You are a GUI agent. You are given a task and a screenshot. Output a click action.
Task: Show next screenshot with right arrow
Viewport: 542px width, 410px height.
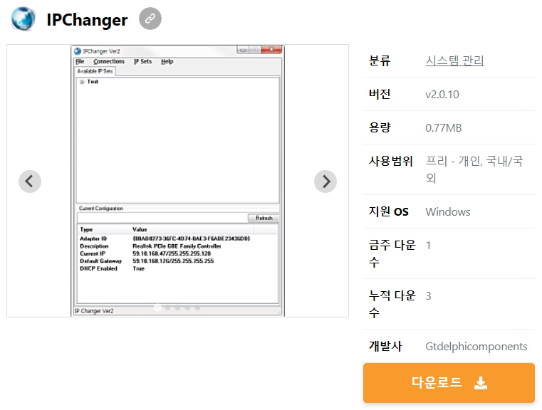[325, 182]
